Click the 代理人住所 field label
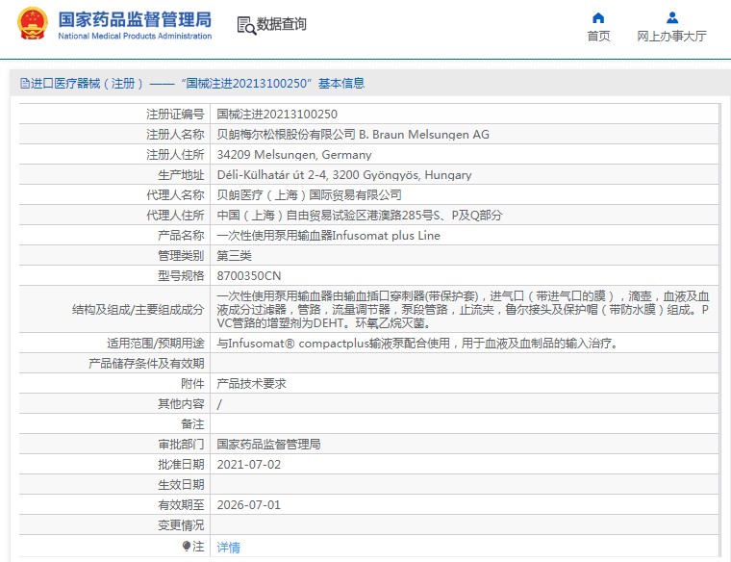This screenshot has width=731, height=562. (x=175, y=215)
